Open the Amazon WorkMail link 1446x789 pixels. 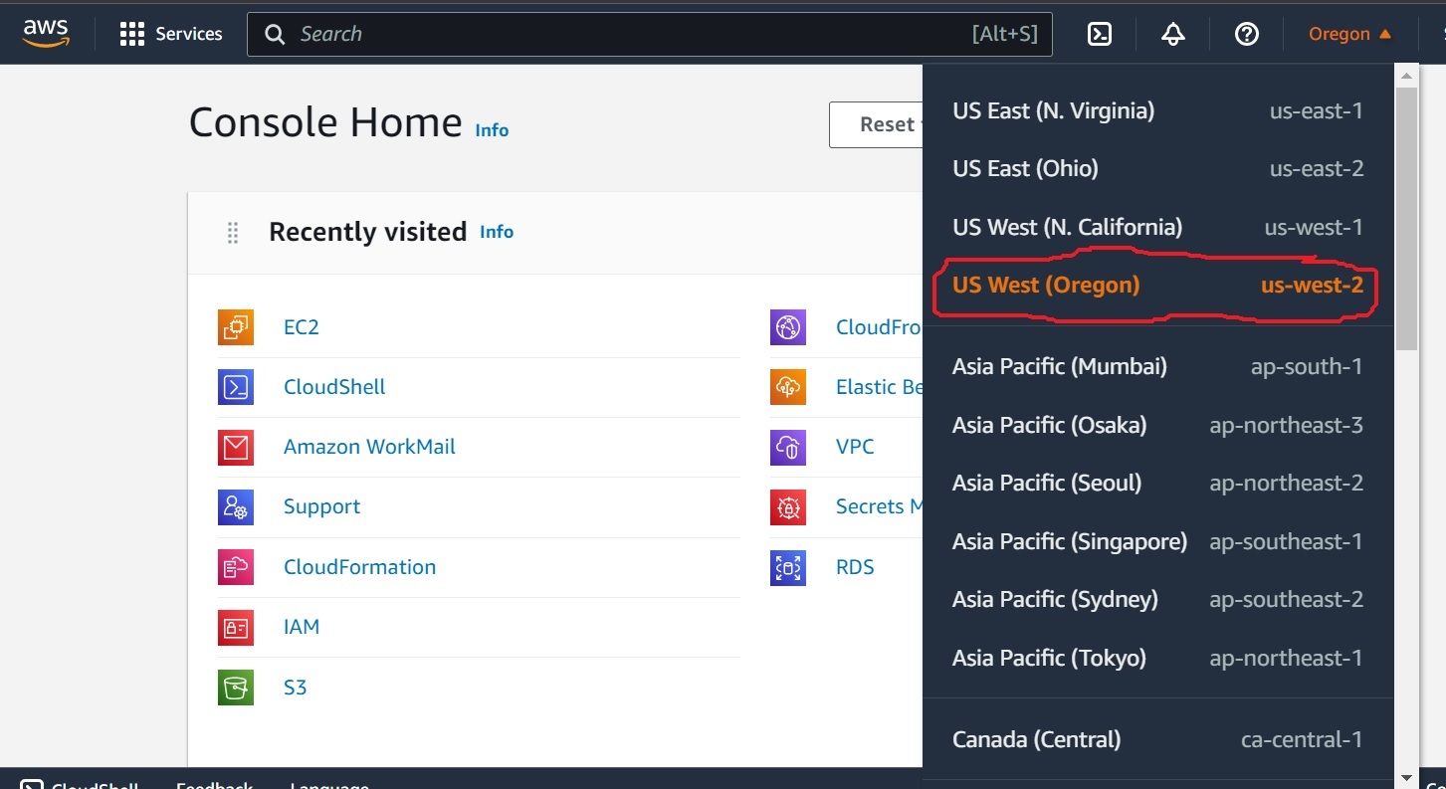pos(369,447)
